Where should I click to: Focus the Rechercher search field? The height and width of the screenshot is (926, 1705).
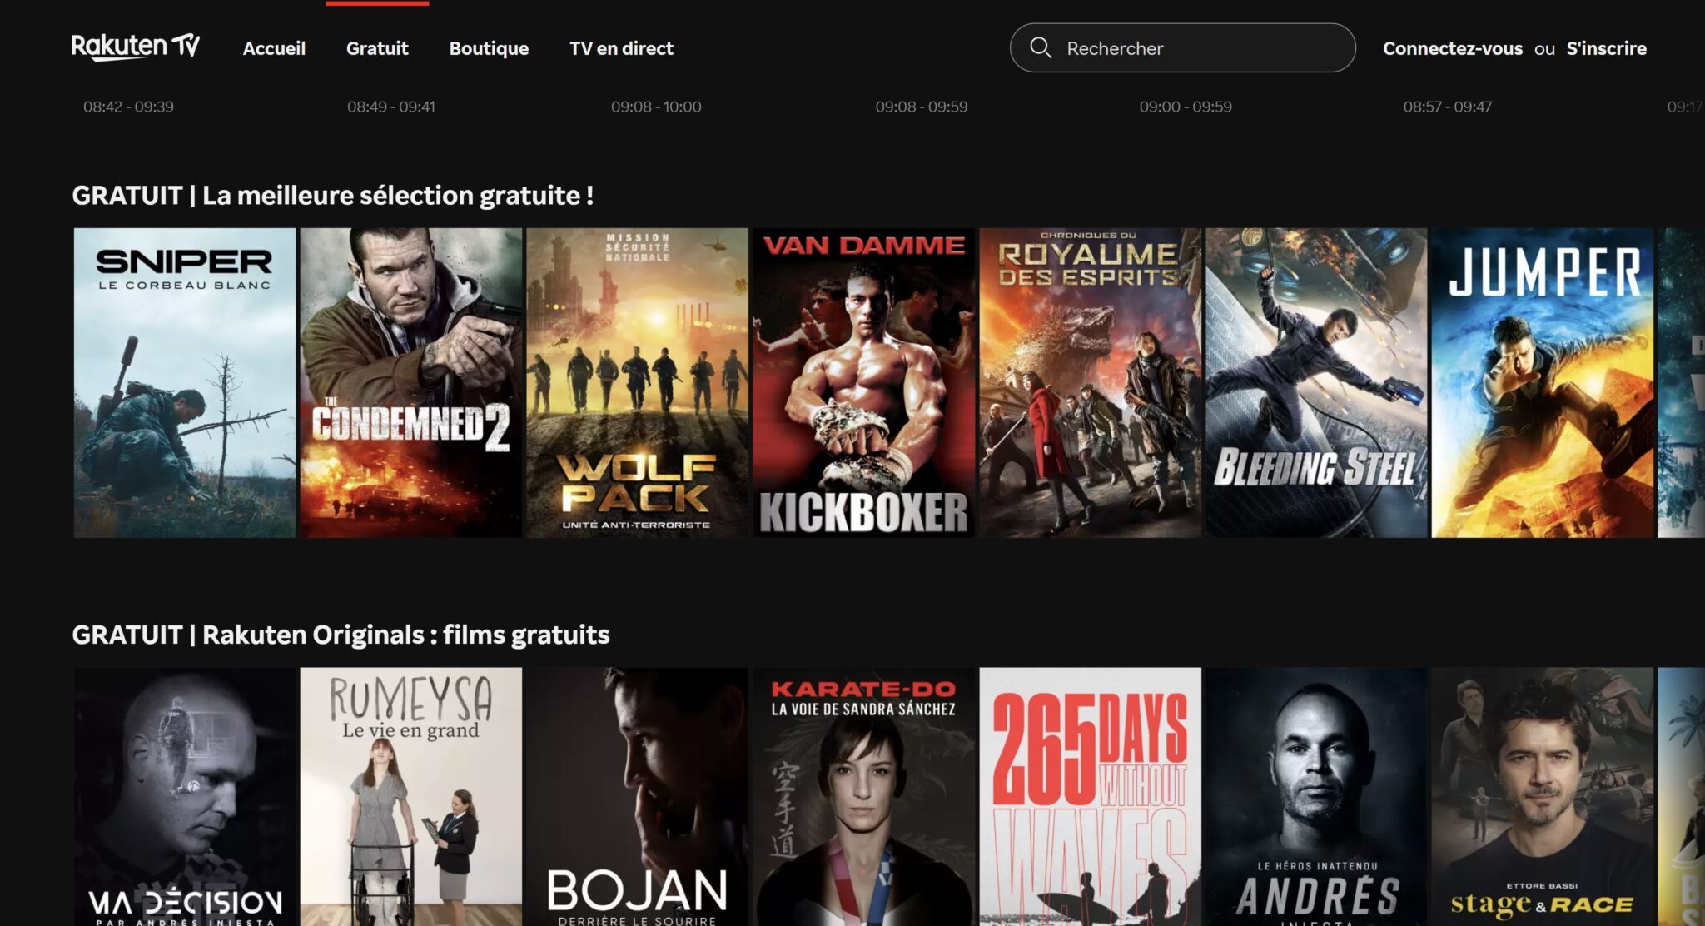[1182, 47]
